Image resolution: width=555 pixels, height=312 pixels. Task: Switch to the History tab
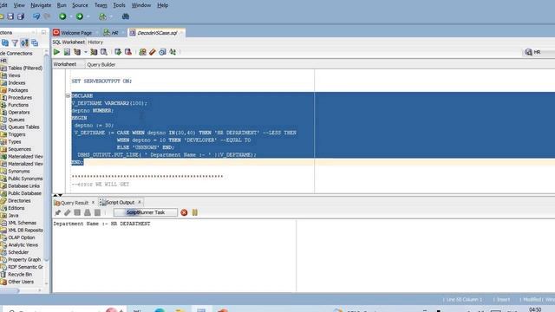[95, 42]
